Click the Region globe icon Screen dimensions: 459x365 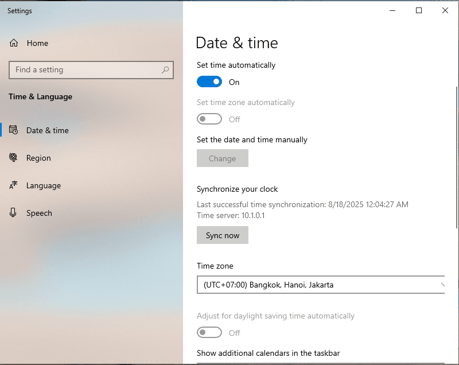coord(14,158)
